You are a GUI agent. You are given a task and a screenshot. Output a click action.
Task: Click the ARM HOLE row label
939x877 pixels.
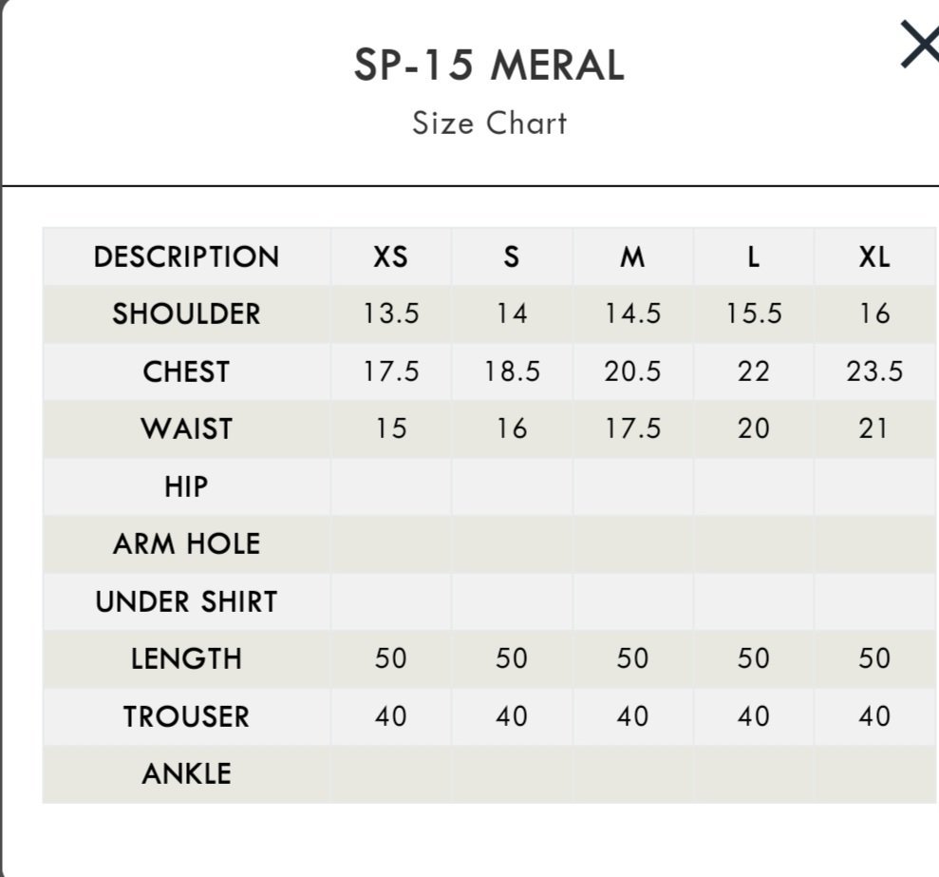pos(186,544)
